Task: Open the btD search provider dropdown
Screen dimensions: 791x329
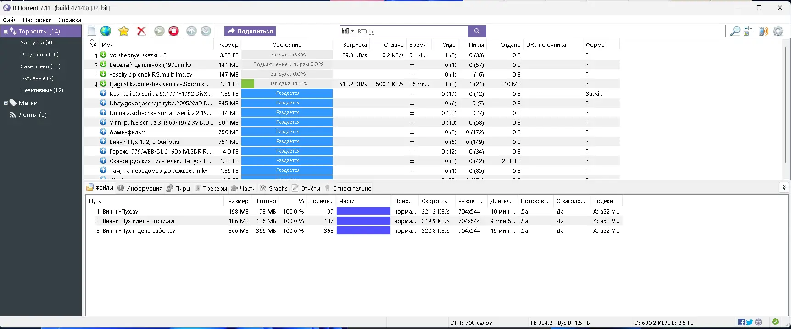Action: pyautogui.click(x=348, y=31)
